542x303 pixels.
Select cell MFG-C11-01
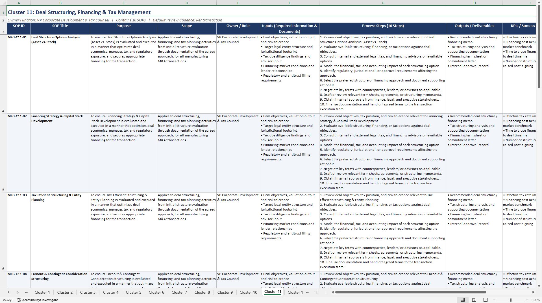tap(19, 74)
